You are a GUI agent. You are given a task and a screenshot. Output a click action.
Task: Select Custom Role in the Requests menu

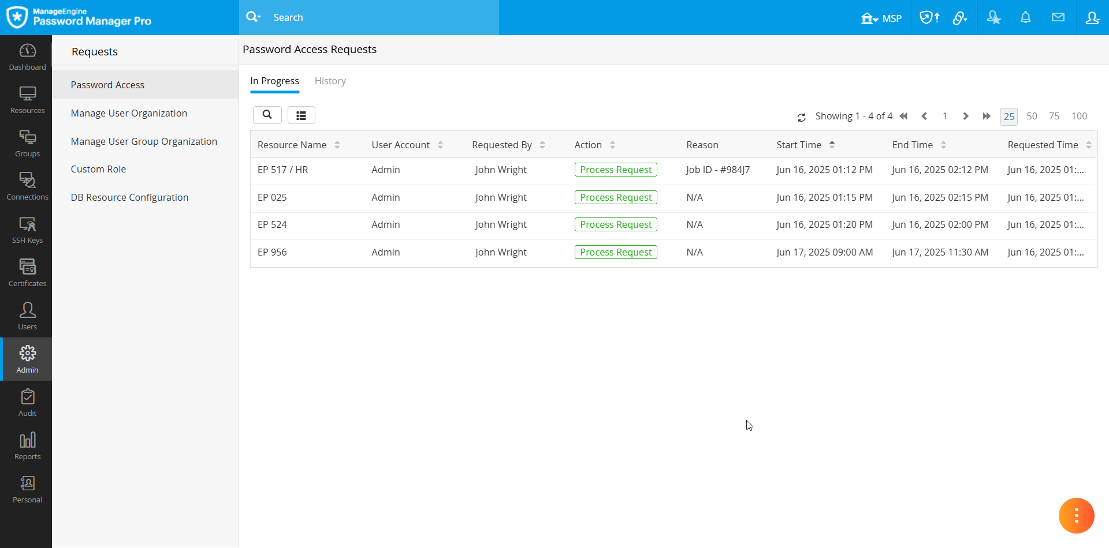(x=98, y=168)
